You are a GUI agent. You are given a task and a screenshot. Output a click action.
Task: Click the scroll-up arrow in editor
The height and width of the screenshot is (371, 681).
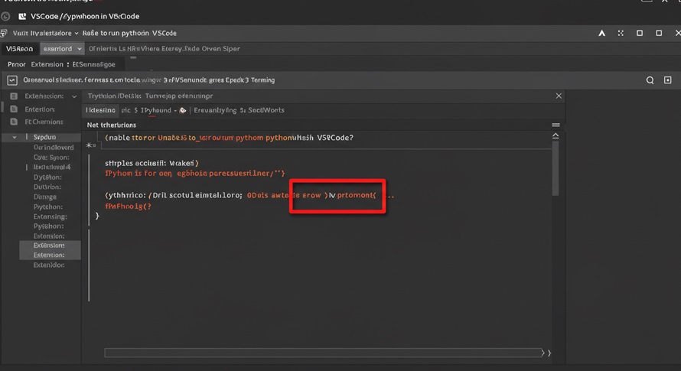(556, 136)
